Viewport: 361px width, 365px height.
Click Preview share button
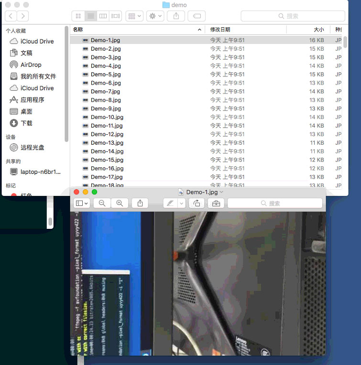pos(140,203)
